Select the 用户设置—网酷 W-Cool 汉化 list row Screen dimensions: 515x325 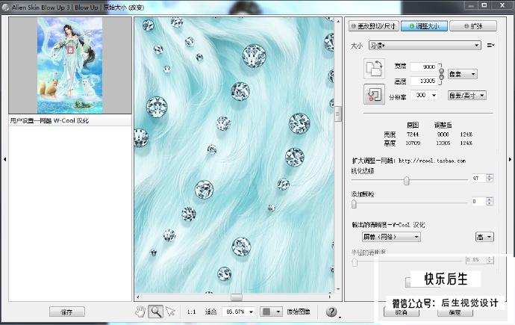(x=70, y=120)
